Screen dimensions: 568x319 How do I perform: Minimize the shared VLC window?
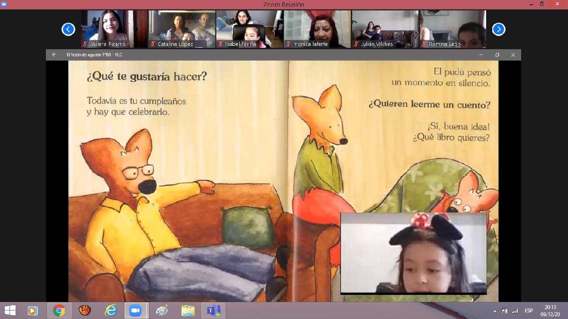[x=481, y=55]
